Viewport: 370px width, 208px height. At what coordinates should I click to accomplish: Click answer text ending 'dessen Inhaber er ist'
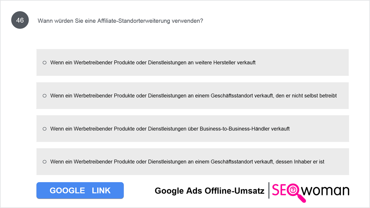187,161
